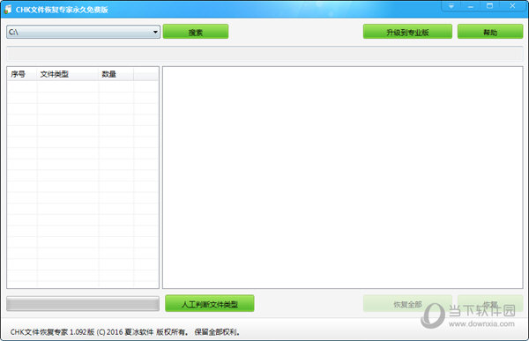529x341 pixels.
Task: Close the CHK文件恢复专家 window
Action: coord(512,6)
